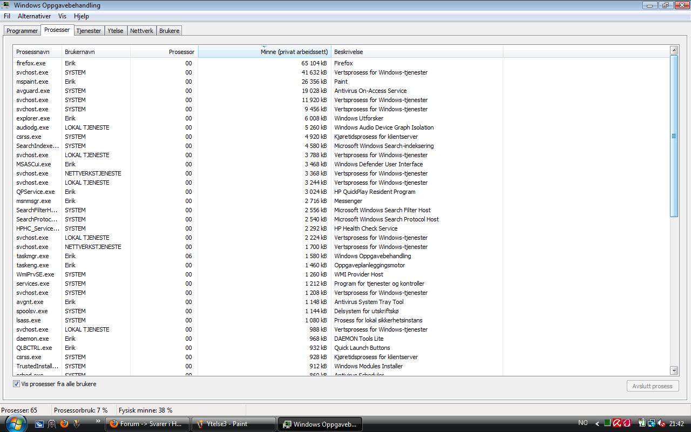
Task: Select the services.exe process row
Action: [341, 283]
